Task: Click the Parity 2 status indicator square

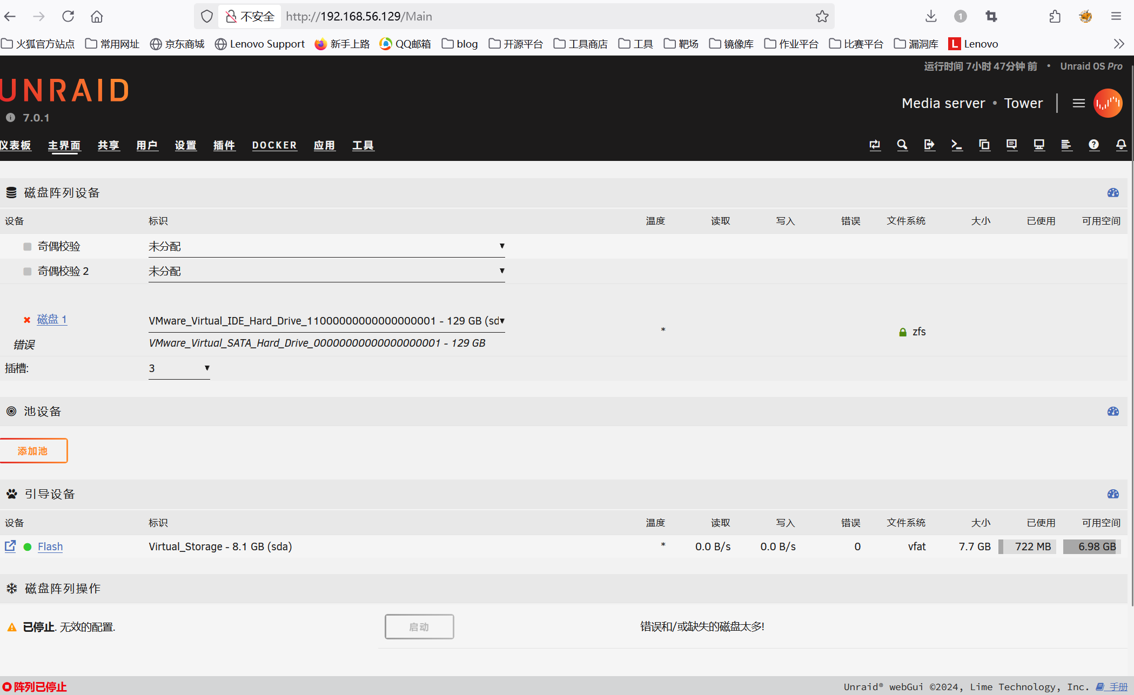Action: point(27,272)
